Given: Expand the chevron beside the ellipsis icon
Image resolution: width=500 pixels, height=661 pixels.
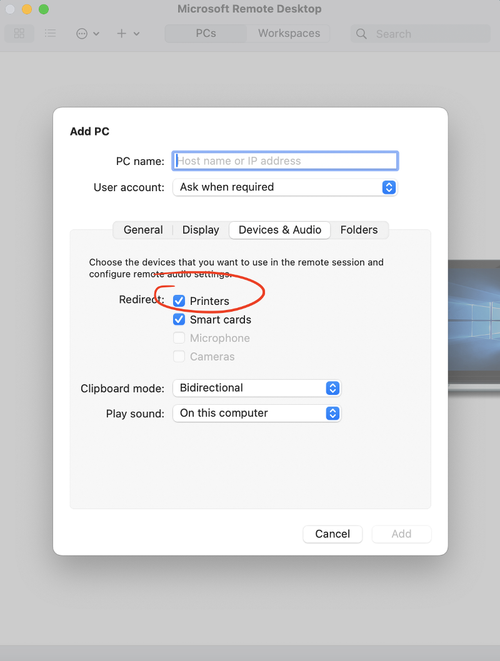Looking at the screenshot, I should [96, 34].
